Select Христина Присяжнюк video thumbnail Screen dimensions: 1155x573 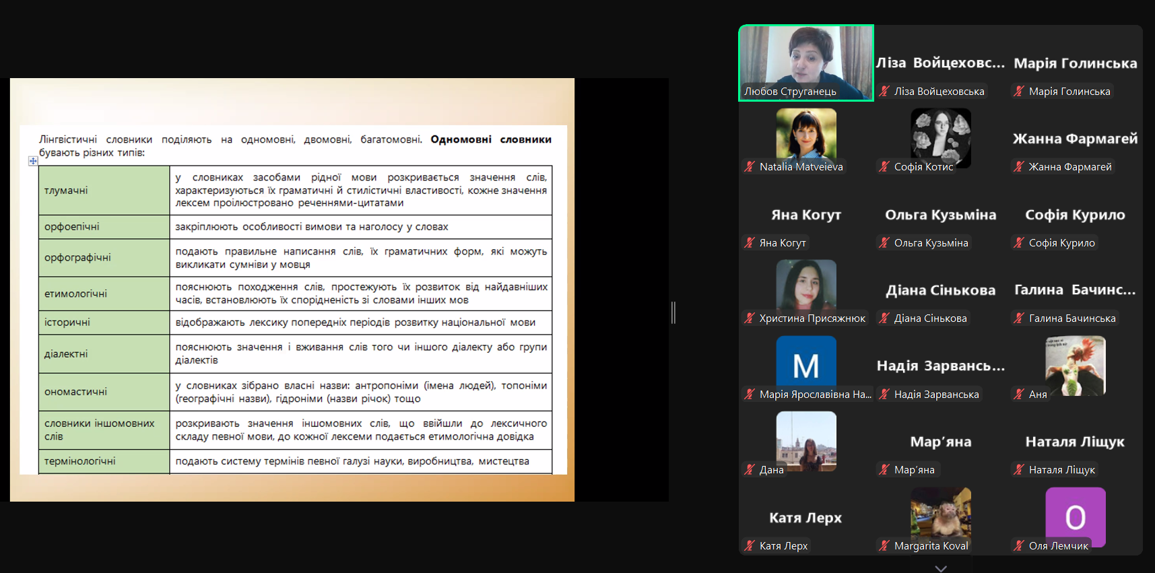pos(806,285)
